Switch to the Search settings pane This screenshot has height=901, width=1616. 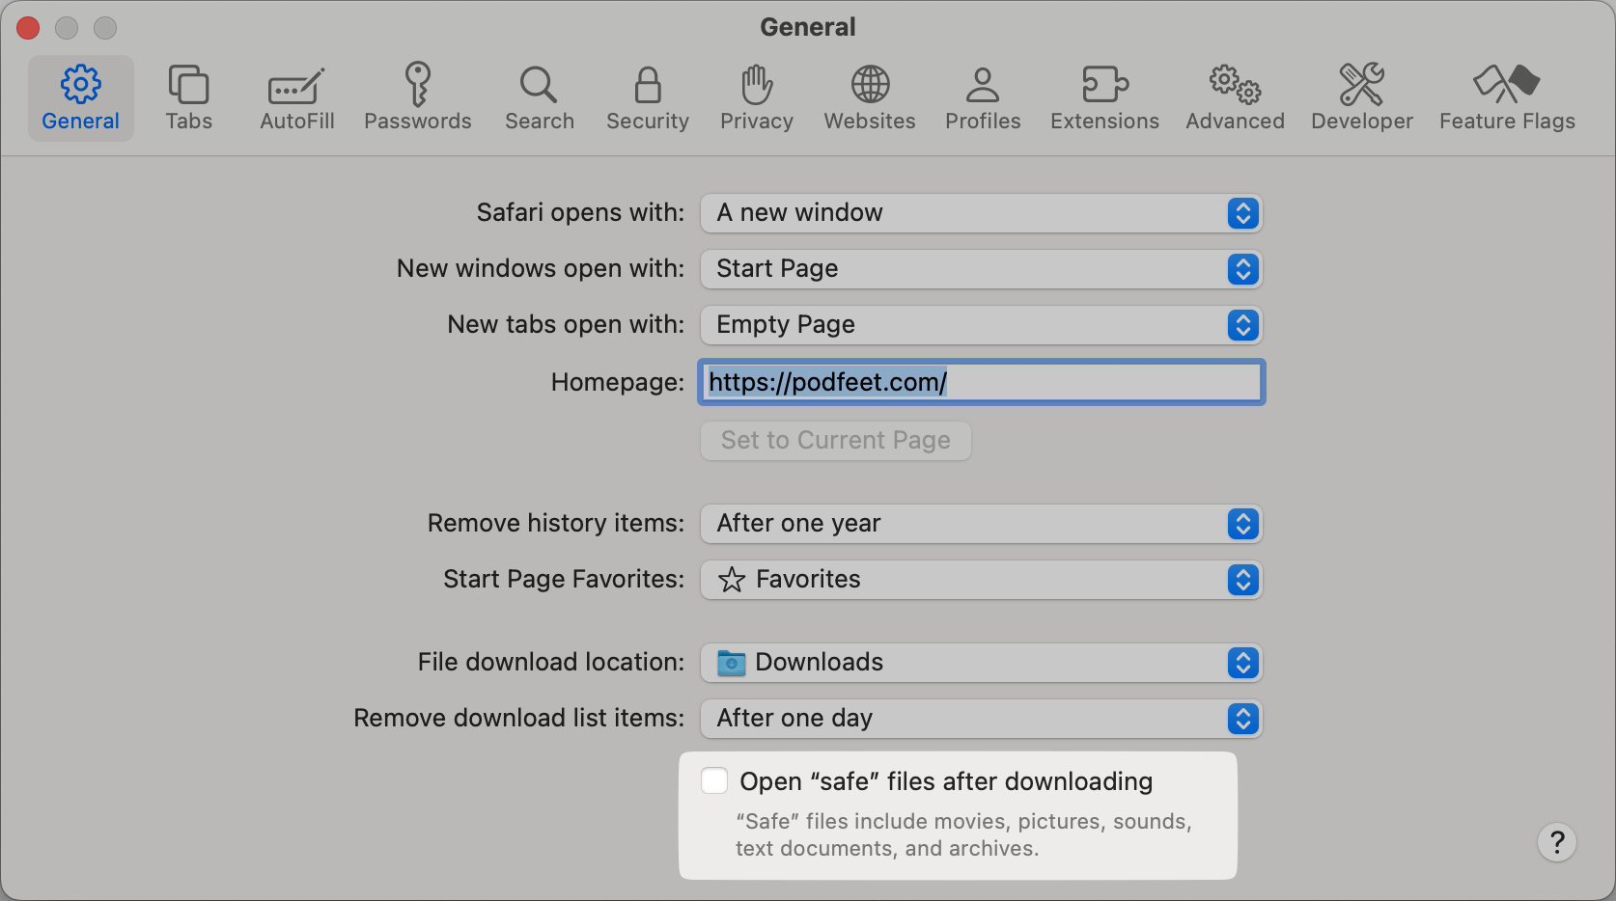pyautogui.click(x=539, y=98)
